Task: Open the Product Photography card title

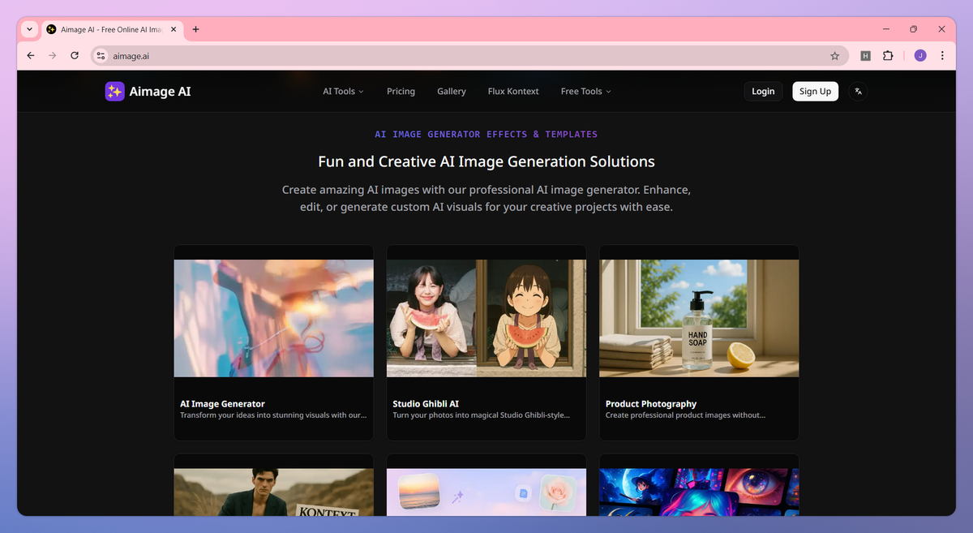Action: pos(651,403)
